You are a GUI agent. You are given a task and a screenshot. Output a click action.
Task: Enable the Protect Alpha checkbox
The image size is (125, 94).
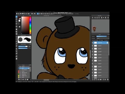tap(92, 40)
